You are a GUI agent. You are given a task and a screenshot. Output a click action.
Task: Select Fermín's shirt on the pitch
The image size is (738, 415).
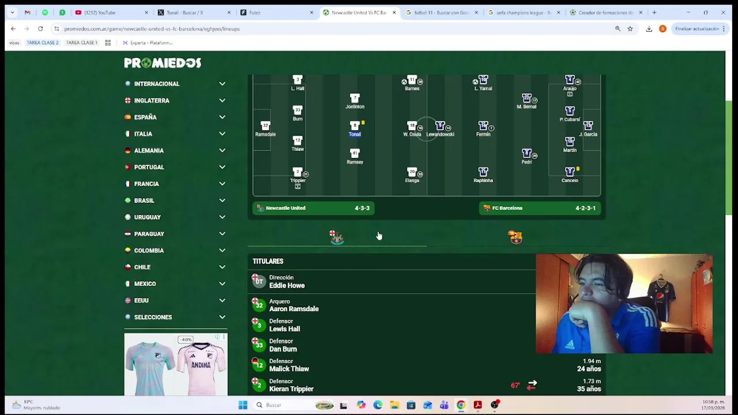pos(483,126)
